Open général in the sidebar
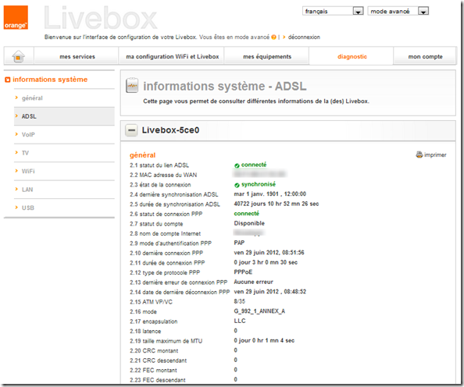The height and width of the screenshot is (387, 464). click(32, 98)
